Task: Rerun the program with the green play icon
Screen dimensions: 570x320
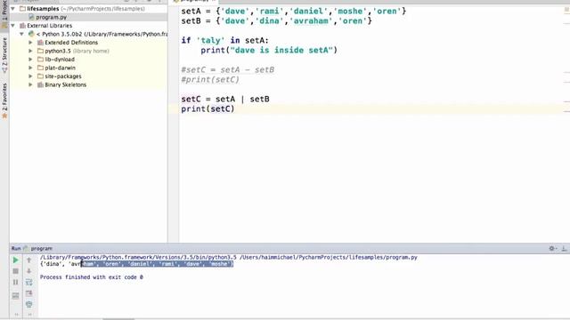Action: 15,260
